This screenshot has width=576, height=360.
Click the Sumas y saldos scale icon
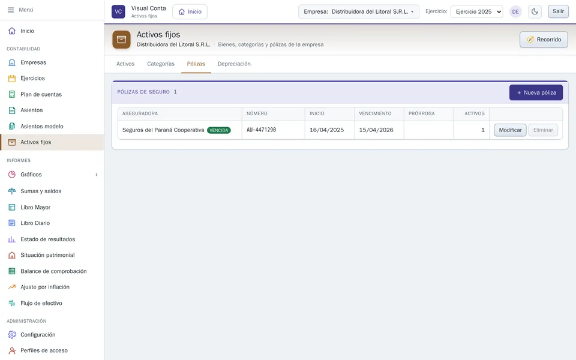coord(12,191)
